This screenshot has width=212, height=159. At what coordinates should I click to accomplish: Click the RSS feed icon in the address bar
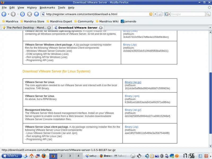click(x=151, y=14)
